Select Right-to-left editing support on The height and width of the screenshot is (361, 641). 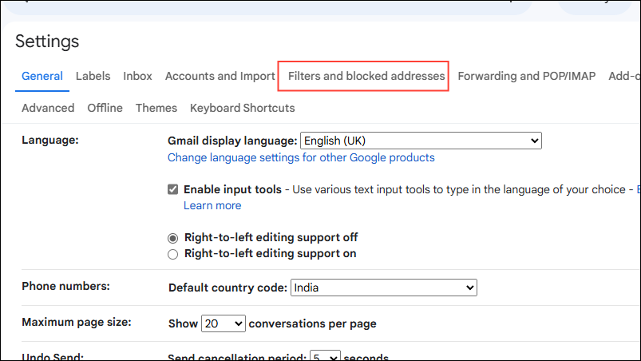coord(172,254)
